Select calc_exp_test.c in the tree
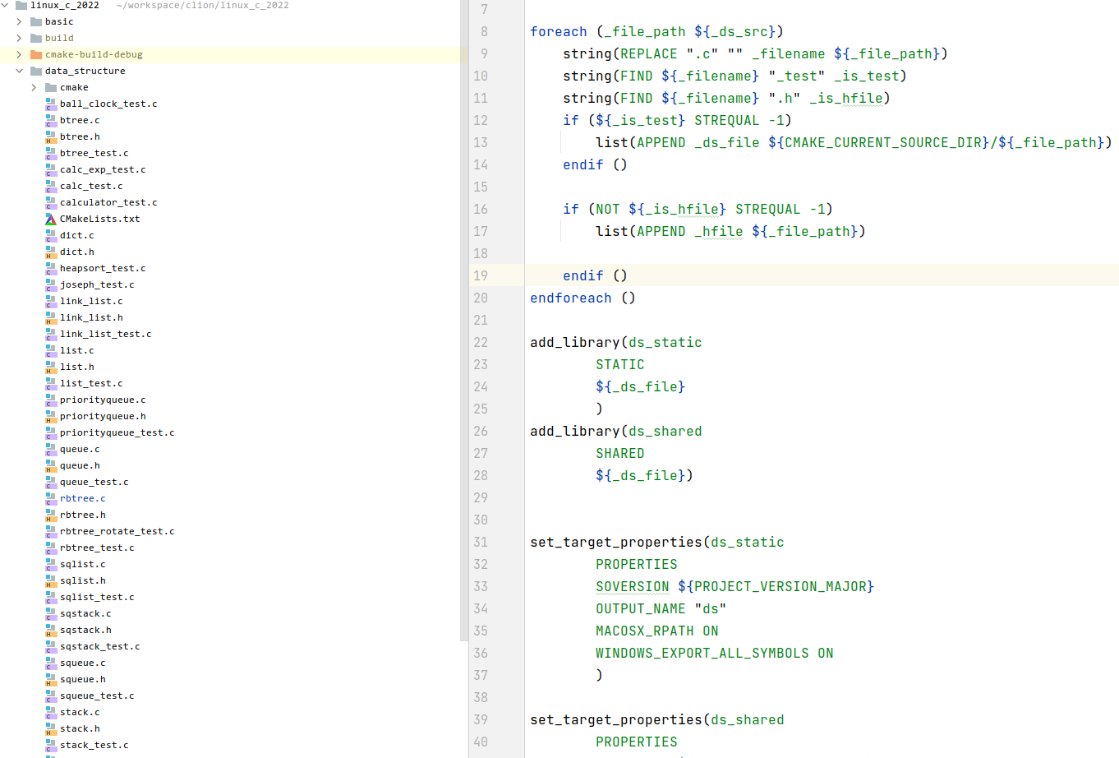Viewport: 1119px width, 758px height. (x=103, y=169)
